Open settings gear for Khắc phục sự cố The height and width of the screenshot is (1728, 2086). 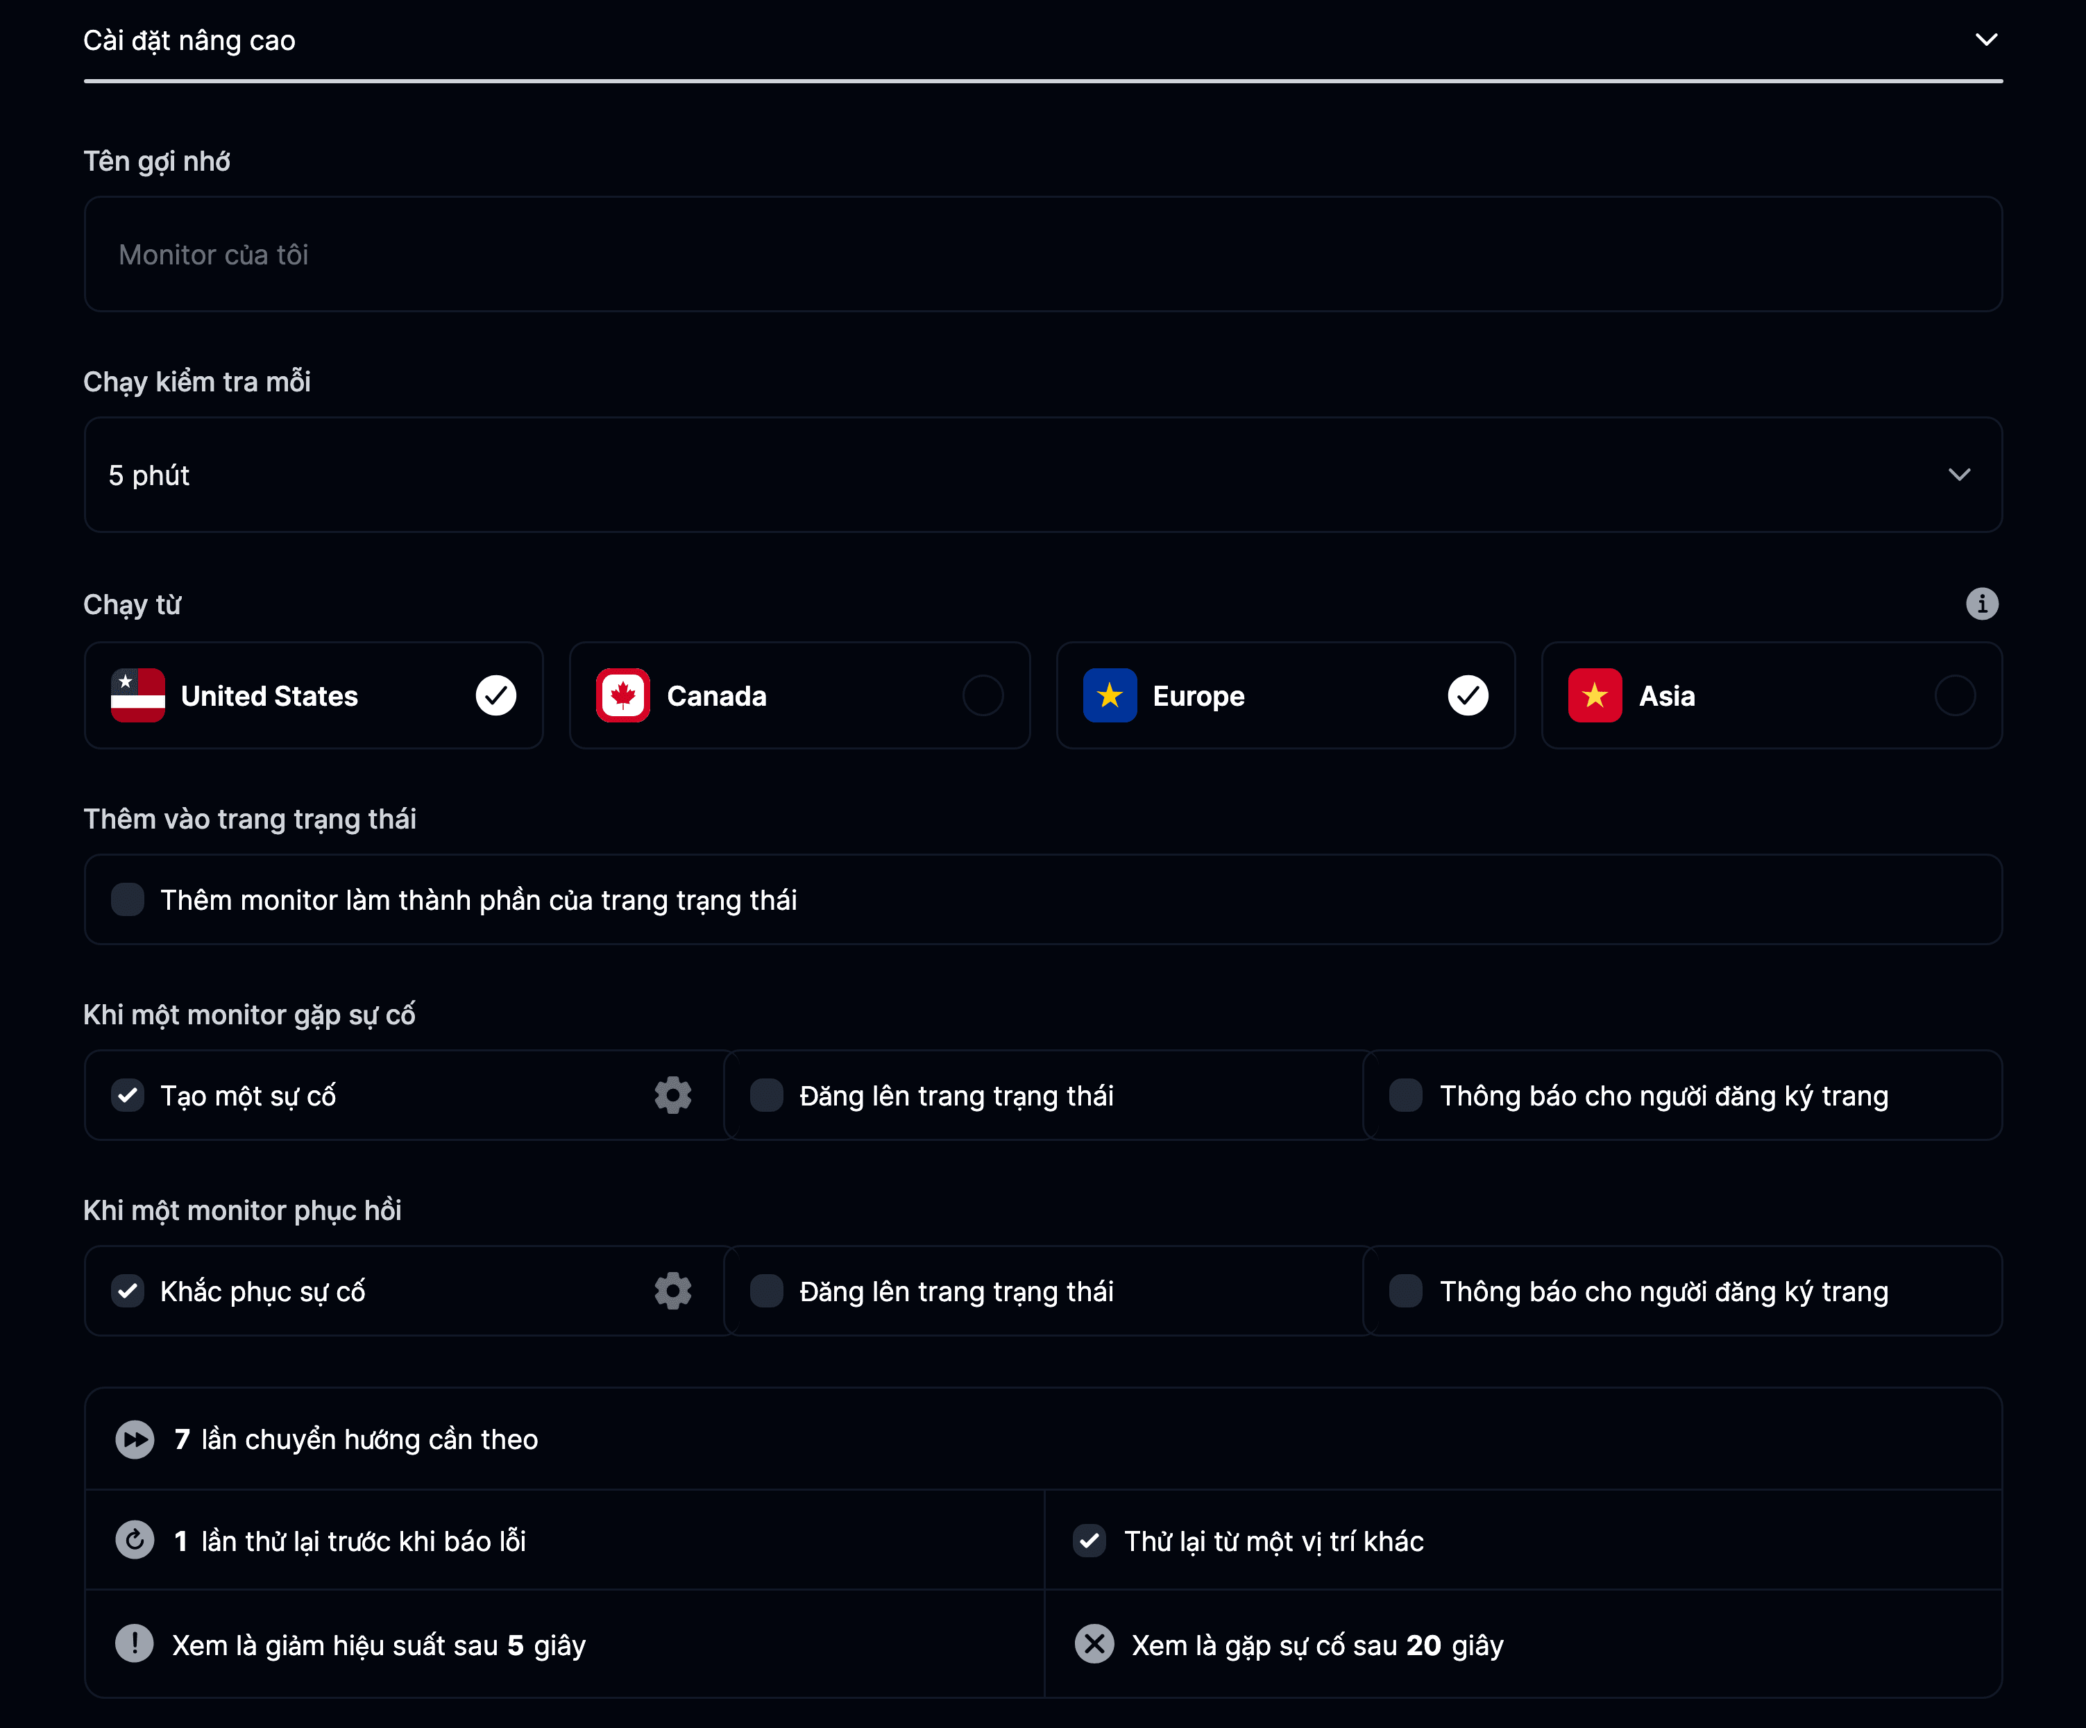pyautogui.click(x=672, y=1291)
